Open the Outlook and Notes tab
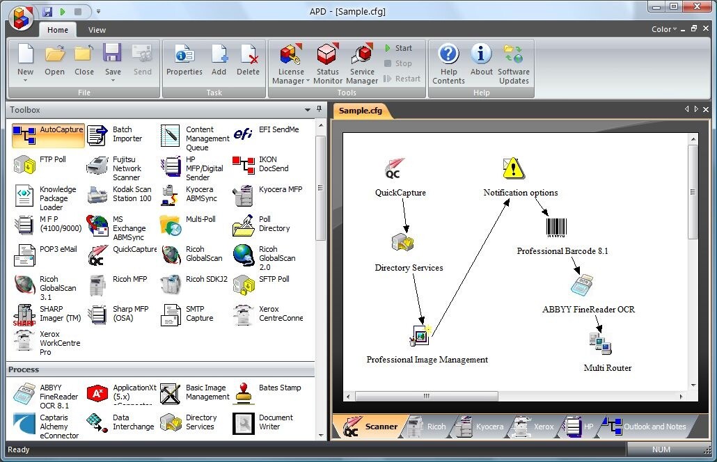The height and width of the screenshot is (462, 717). click(645, 427)
